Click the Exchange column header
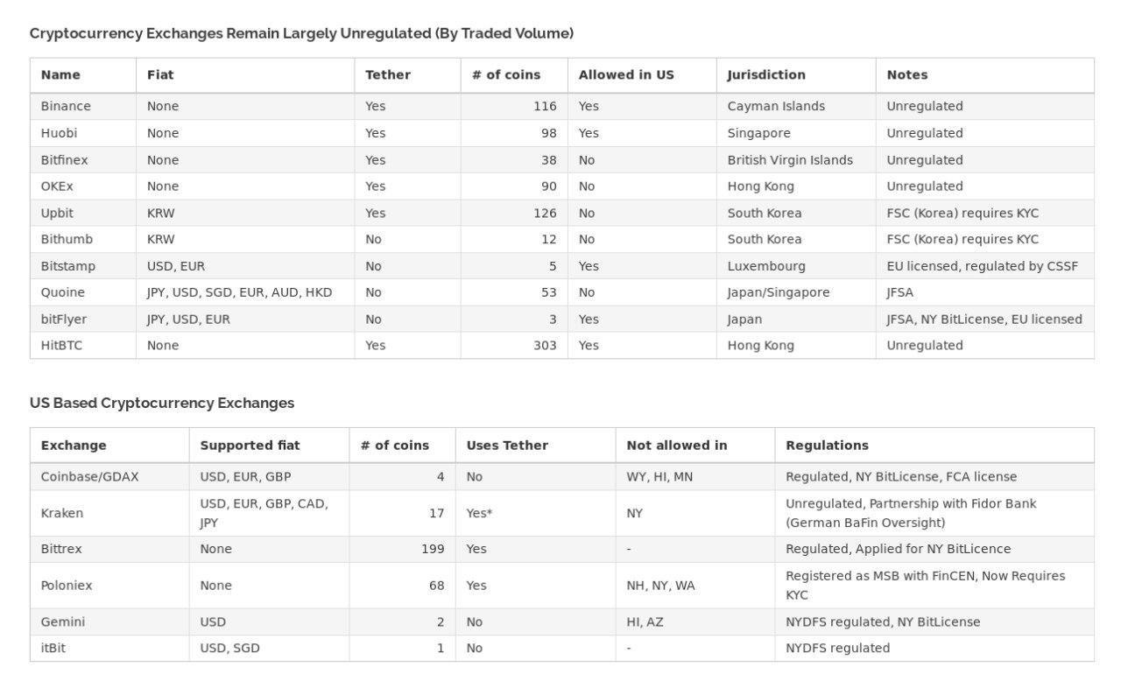Viewport: 1121px width, 688px height. tap(74, 446)
